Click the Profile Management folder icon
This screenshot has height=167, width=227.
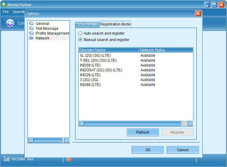31,33
